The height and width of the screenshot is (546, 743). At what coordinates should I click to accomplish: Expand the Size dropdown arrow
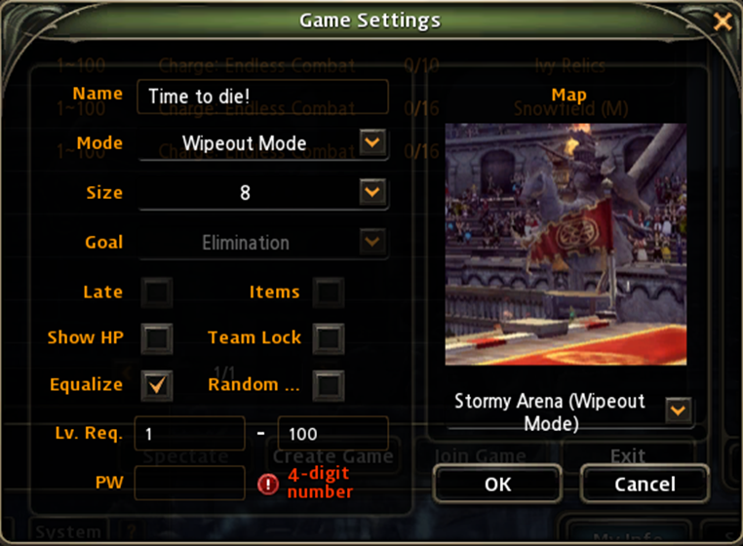(x=372, y=192)
